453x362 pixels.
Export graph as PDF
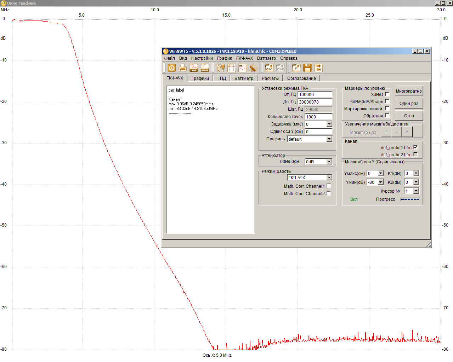[x=194, y=68]
